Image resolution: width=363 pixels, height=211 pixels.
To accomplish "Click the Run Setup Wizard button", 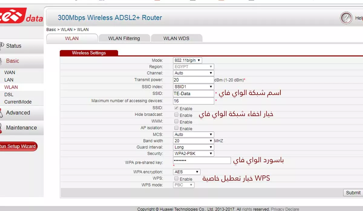I will [x=18, y=146].
